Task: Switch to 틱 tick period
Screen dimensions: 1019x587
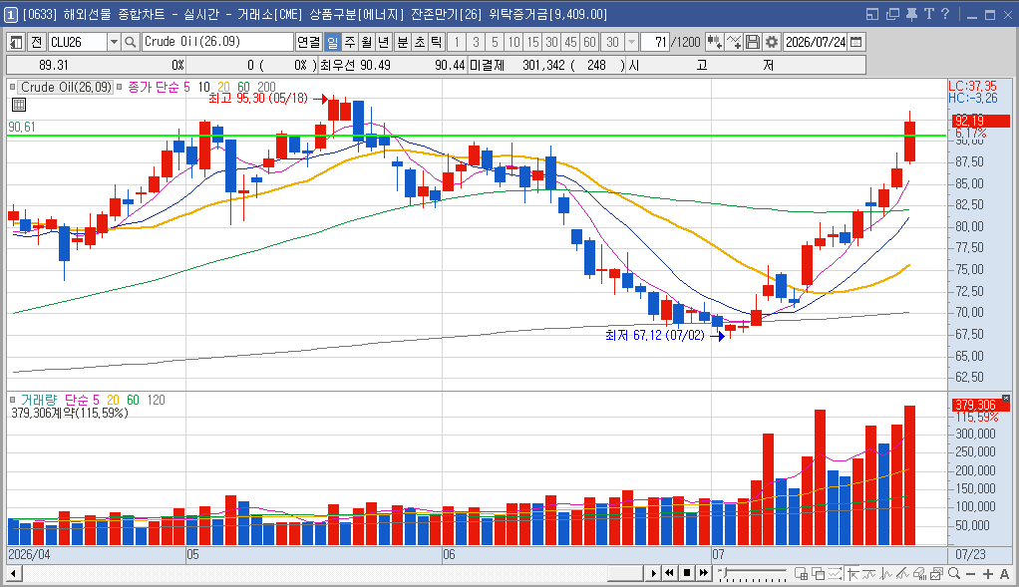Action: click(x=436, y=42)
